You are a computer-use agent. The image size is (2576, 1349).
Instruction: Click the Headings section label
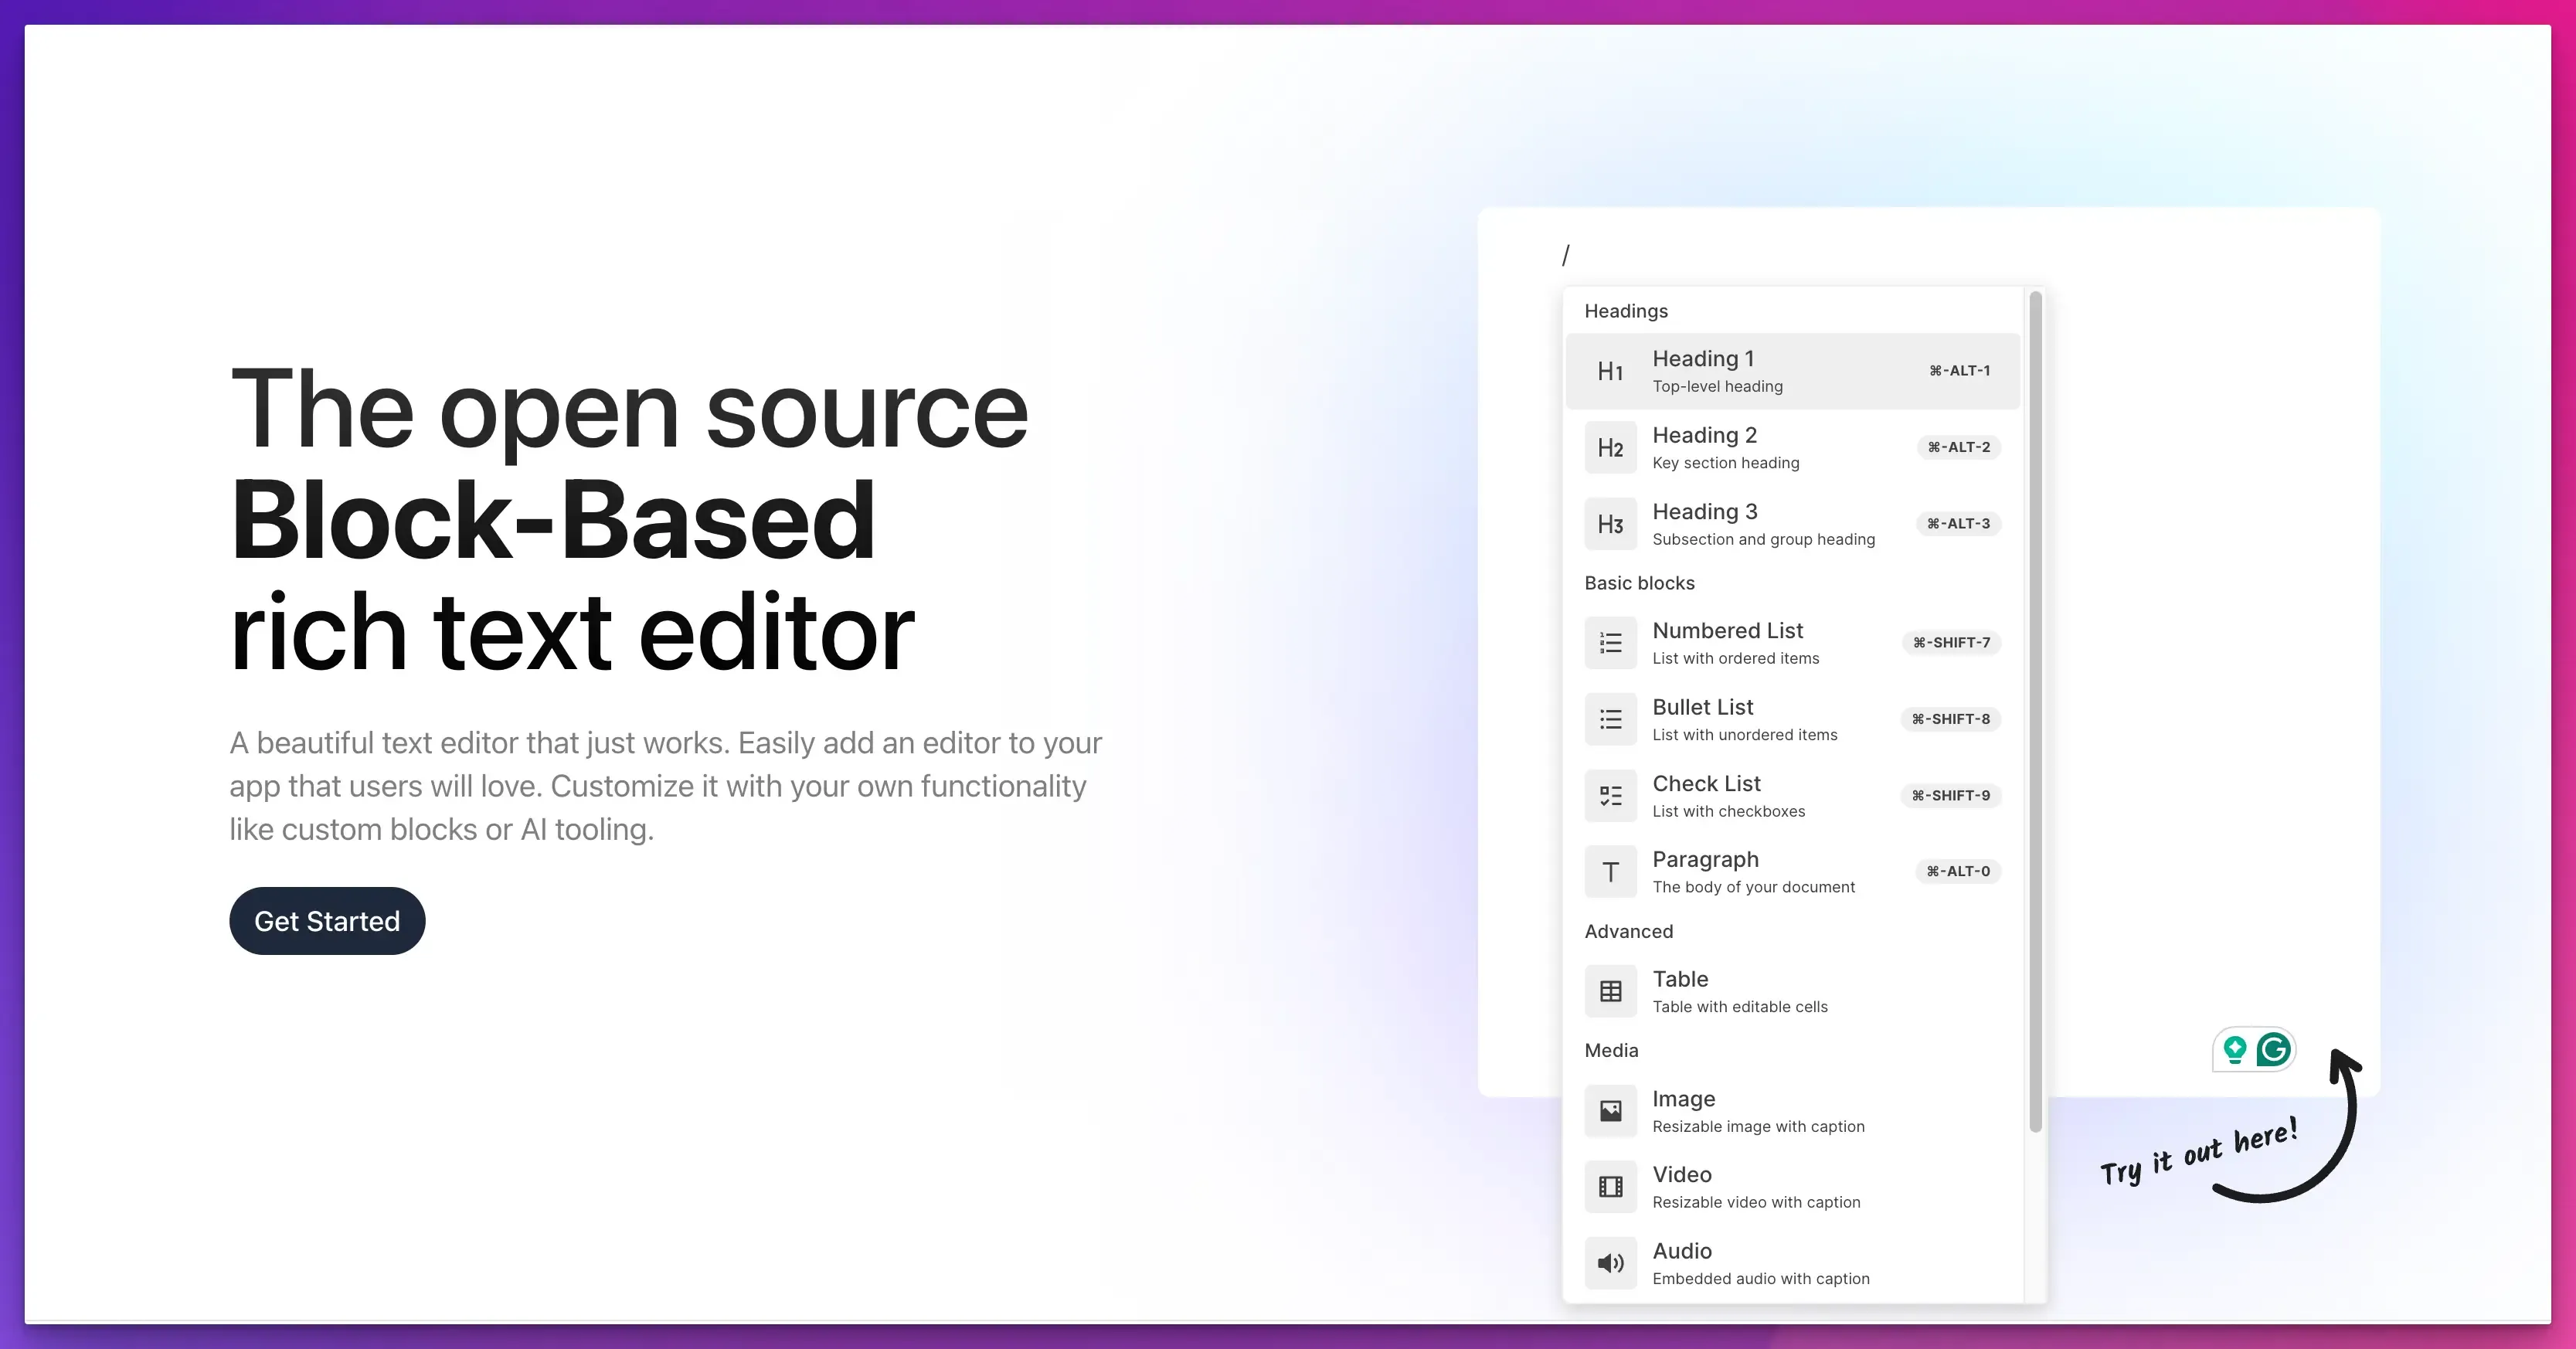[x=1626, y=311]
